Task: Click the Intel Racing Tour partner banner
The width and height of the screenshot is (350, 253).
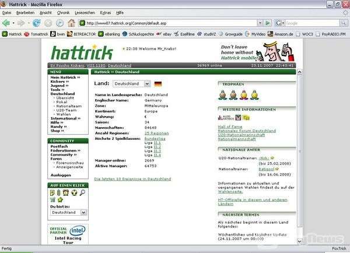Action: [x=68, y=235]
